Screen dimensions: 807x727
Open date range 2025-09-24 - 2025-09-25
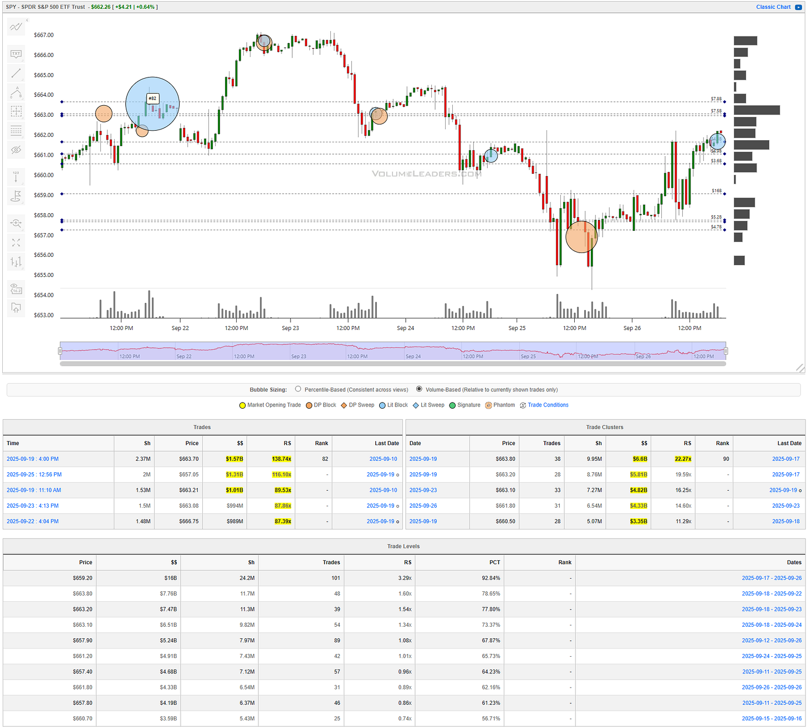click(x=772, y=656)
